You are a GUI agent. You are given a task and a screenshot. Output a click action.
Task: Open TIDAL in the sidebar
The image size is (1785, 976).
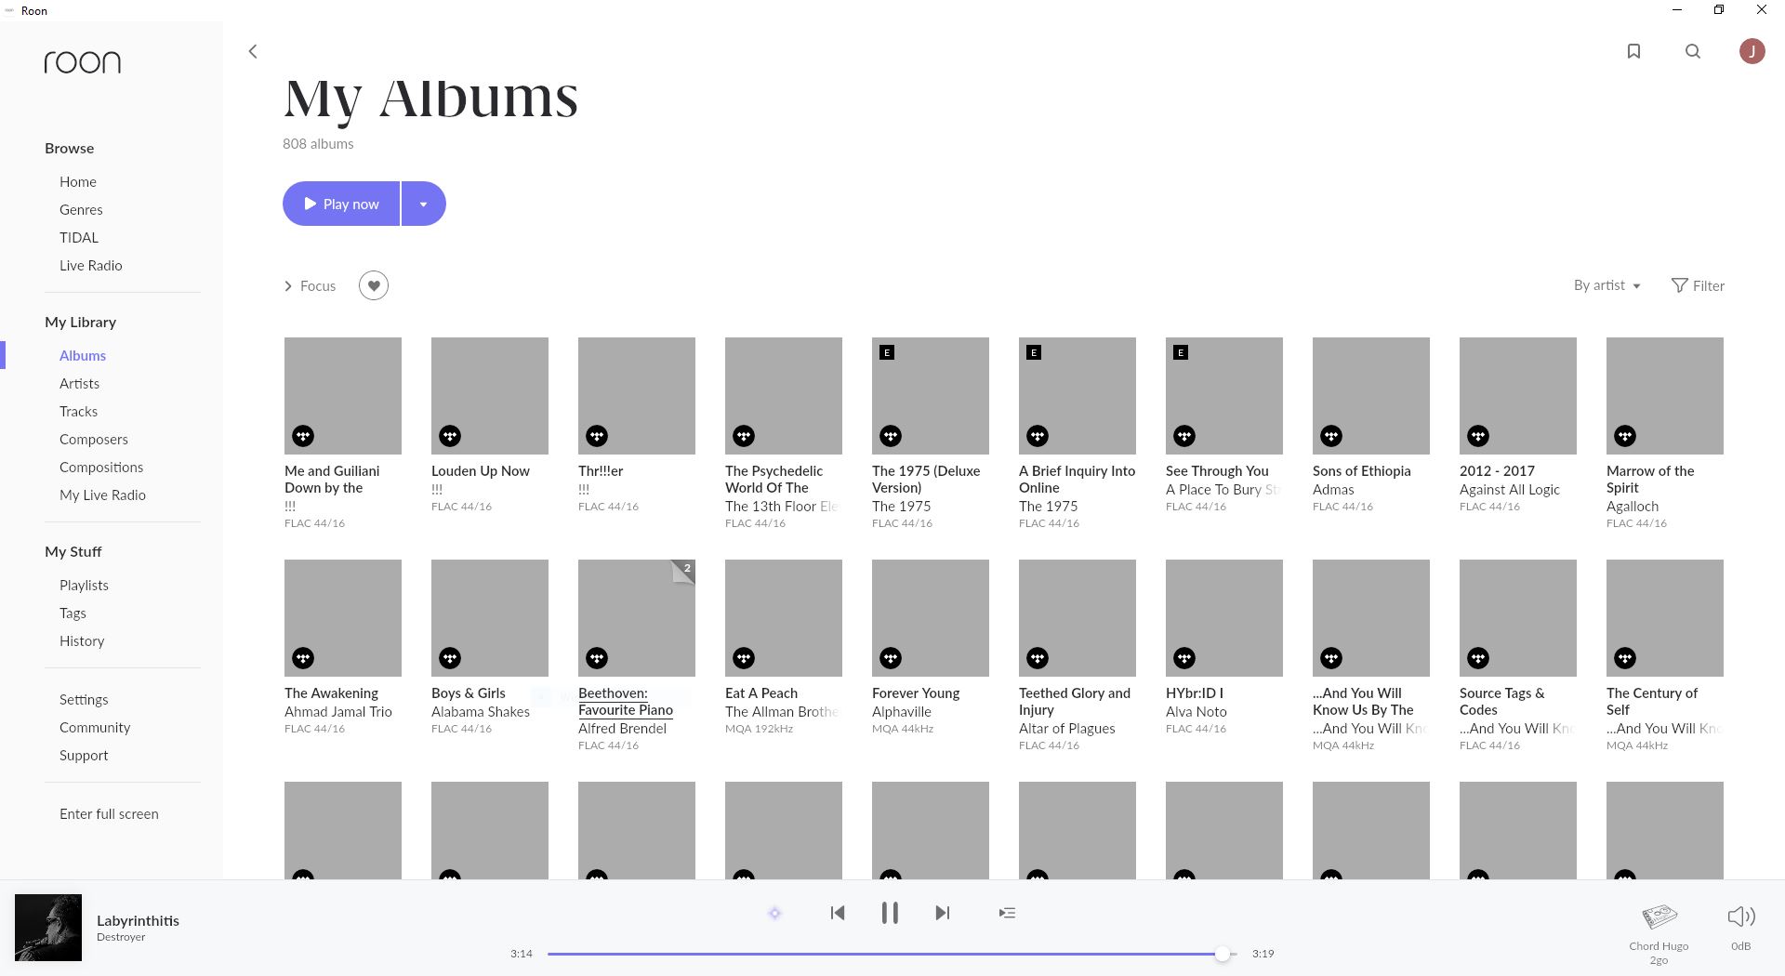pyautogui.click(x=79, y=237)
